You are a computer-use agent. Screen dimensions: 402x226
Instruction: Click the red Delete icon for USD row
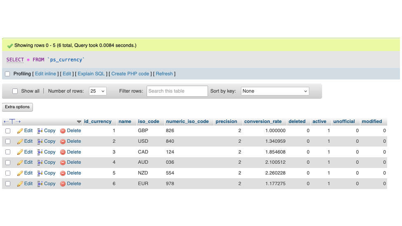tap(63, 142)
